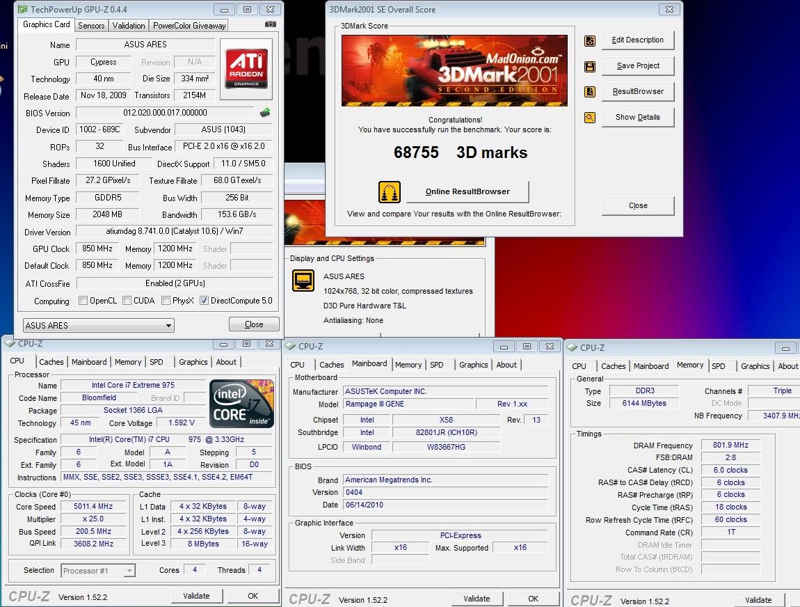The image size is (800, 607).
Task: Click the title bar icon of the Memory CPU-Z window
Action: tap(572, 347)
